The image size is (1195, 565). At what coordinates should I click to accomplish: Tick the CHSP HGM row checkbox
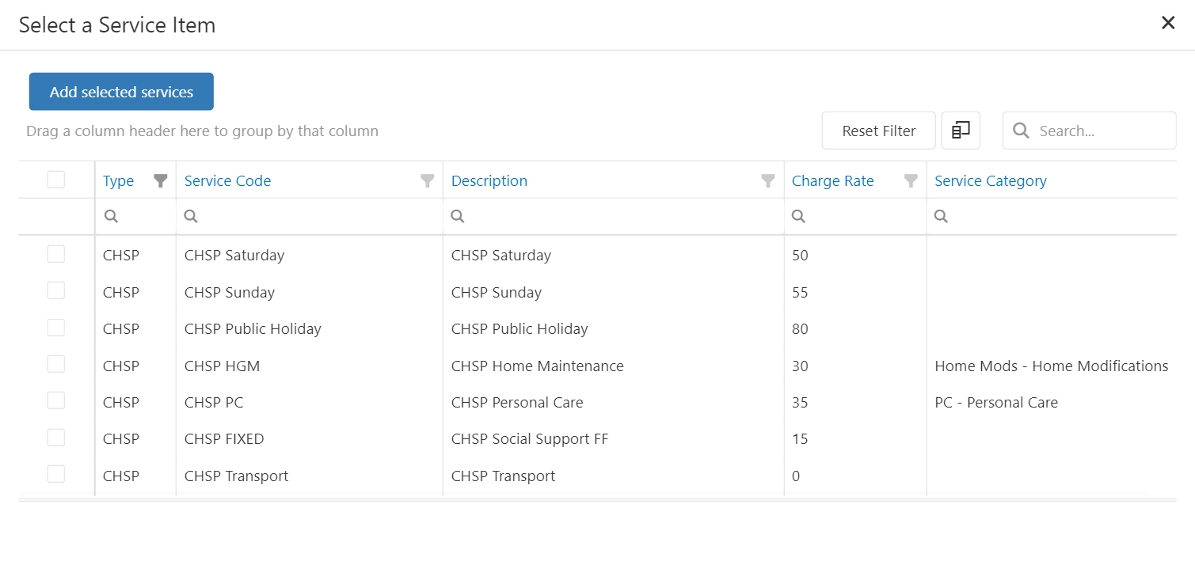pos(56,364)
